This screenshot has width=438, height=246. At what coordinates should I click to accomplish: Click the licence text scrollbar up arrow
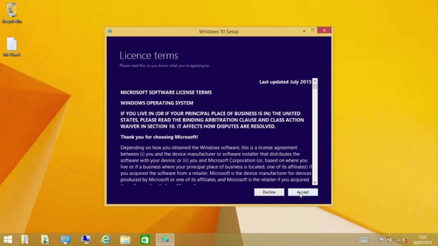point(315,81)
